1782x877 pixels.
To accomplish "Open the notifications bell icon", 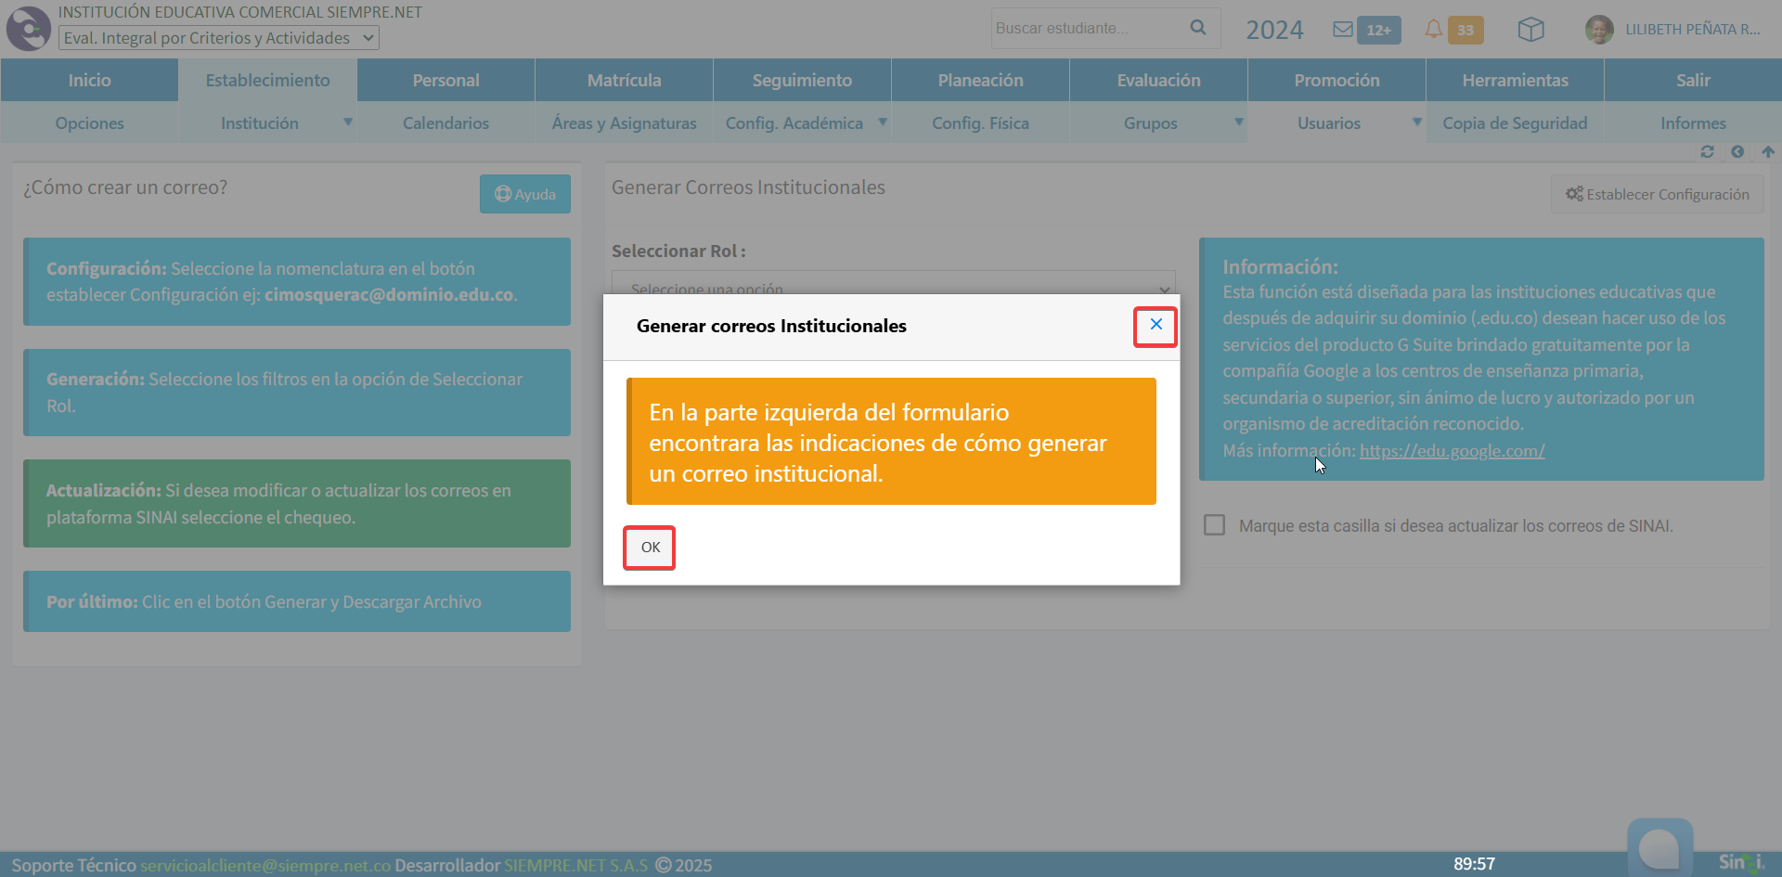I will coord(1433,30).
